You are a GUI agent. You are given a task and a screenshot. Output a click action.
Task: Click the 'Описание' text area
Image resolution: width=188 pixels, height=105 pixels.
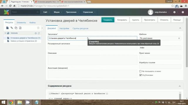click(x=93, y=60)
